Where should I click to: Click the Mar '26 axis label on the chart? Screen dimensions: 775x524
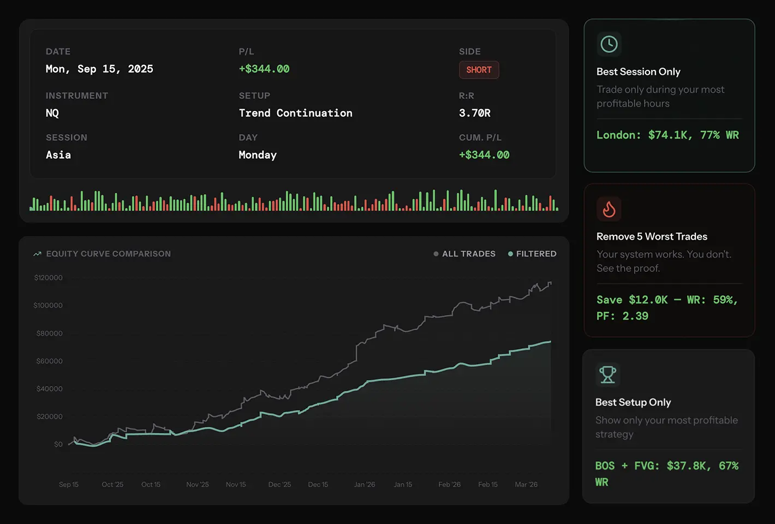coord(526,484)
